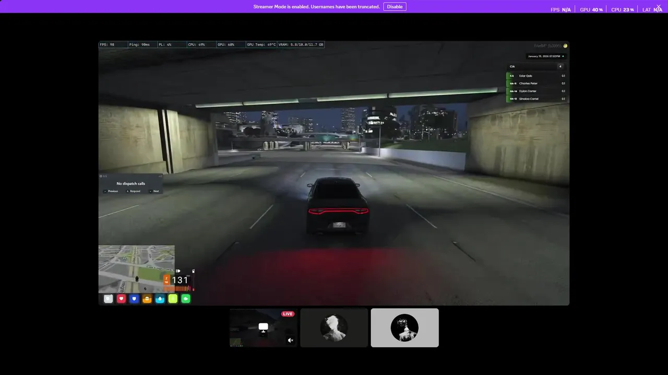Select the 'Eziar Qab' unit row
The width and height of the screenshot is (668, 375).
(536, 76)
